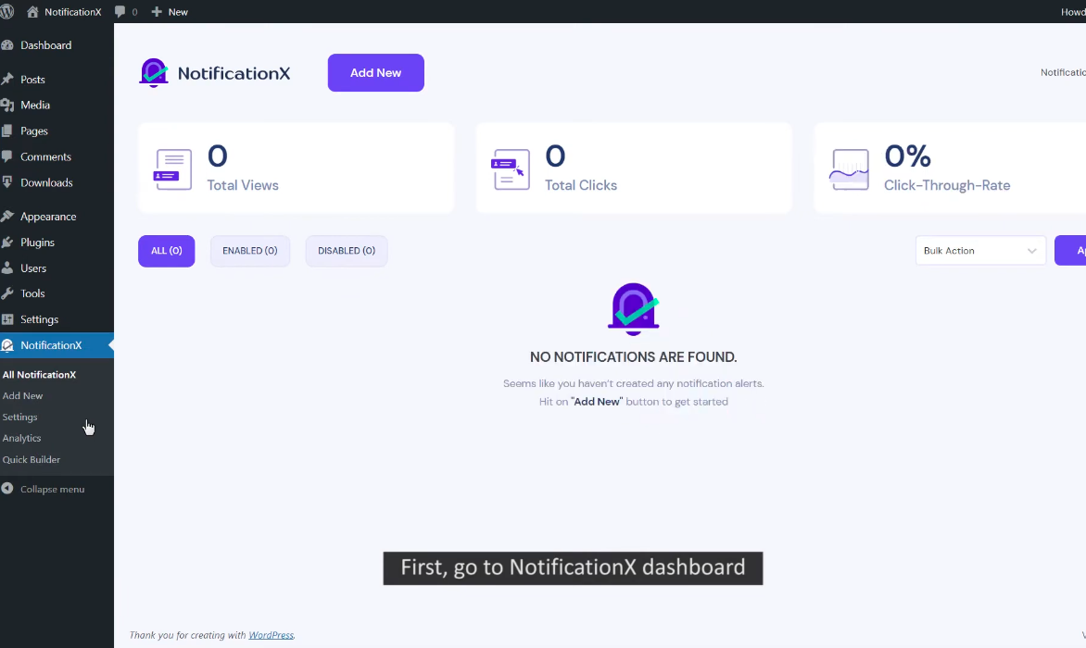Open the + New admin bar menu
This screenshot has height=648, width=1086.
[x=170, y=12]
